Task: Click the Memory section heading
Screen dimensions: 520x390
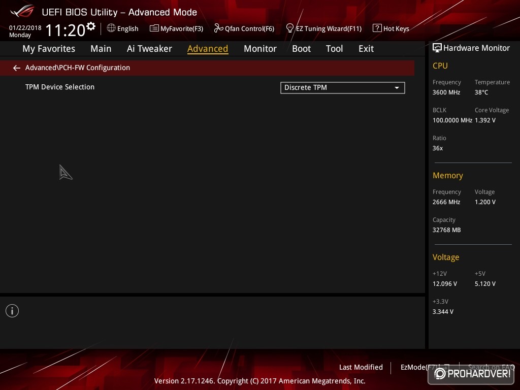Action: point(448,175)
